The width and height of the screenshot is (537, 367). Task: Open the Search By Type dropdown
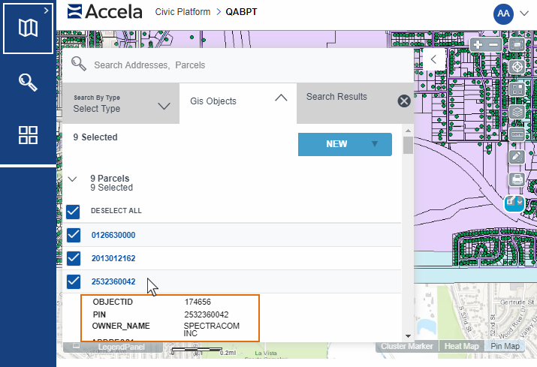point(122,104)
